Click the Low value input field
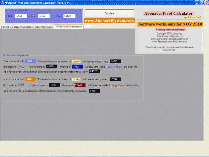 point(44,16)
